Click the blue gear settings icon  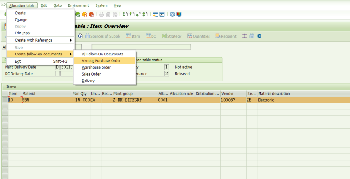pos(259,36)
